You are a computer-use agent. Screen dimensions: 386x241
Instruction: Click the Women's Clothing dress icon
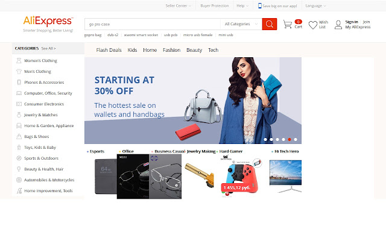coord(19,60)
